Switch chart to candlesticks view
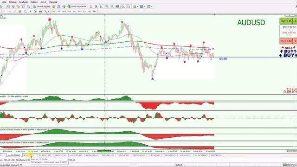This screenshot has height=167, width=297. pyautogui.click(x=96, y=6)
